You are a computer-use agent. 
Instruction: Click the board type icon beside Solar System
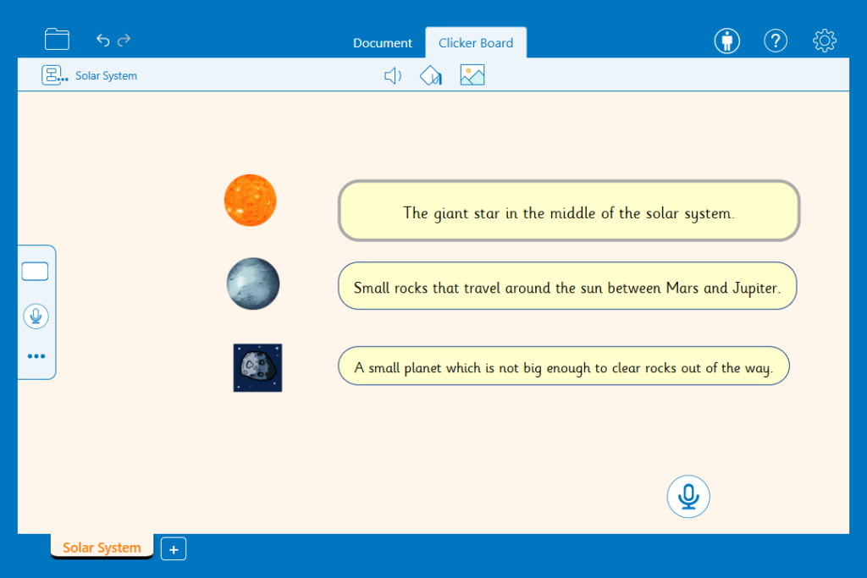pyautogui.click(x=54, y=75)
